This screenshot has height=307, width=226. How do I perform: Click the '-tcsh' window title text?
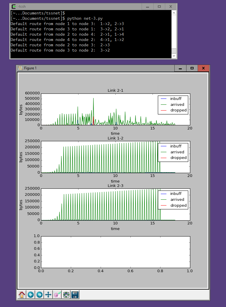pos(22,6)
